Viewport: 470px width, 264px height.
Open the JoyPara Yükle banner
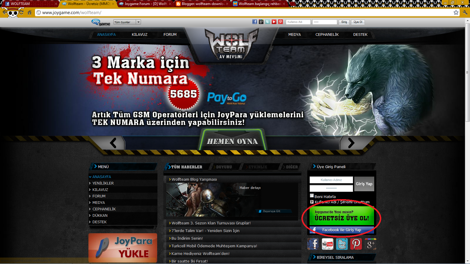(x=122, y=248)
